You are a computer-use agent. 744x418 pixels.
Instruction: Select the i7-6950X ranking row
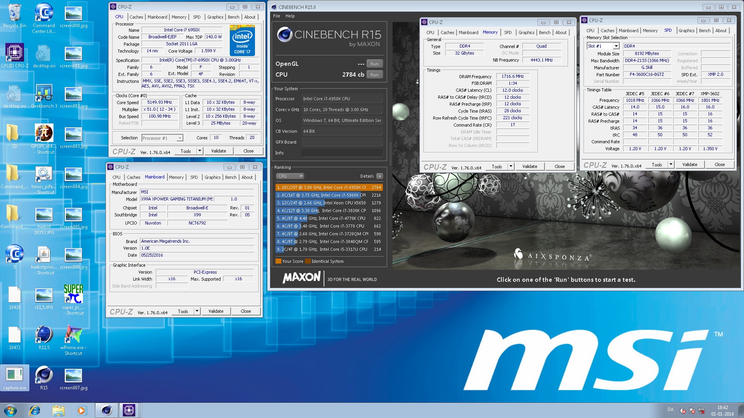pos(329,187)
